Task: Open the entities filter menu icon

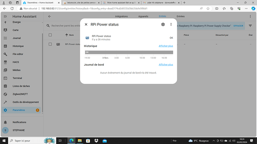Action: point(250,26)
